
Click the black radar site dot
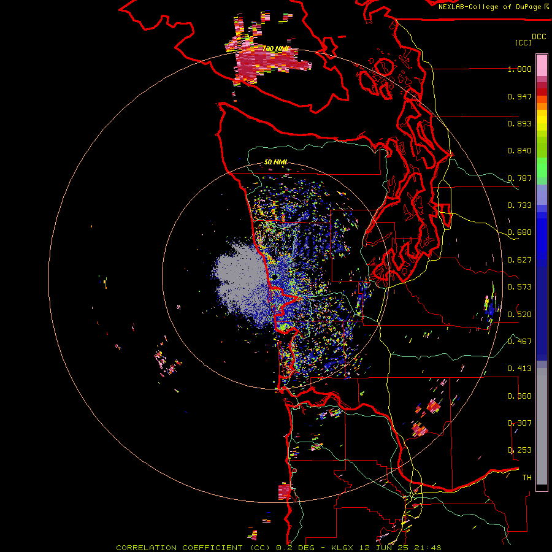[x=274, y=277]
